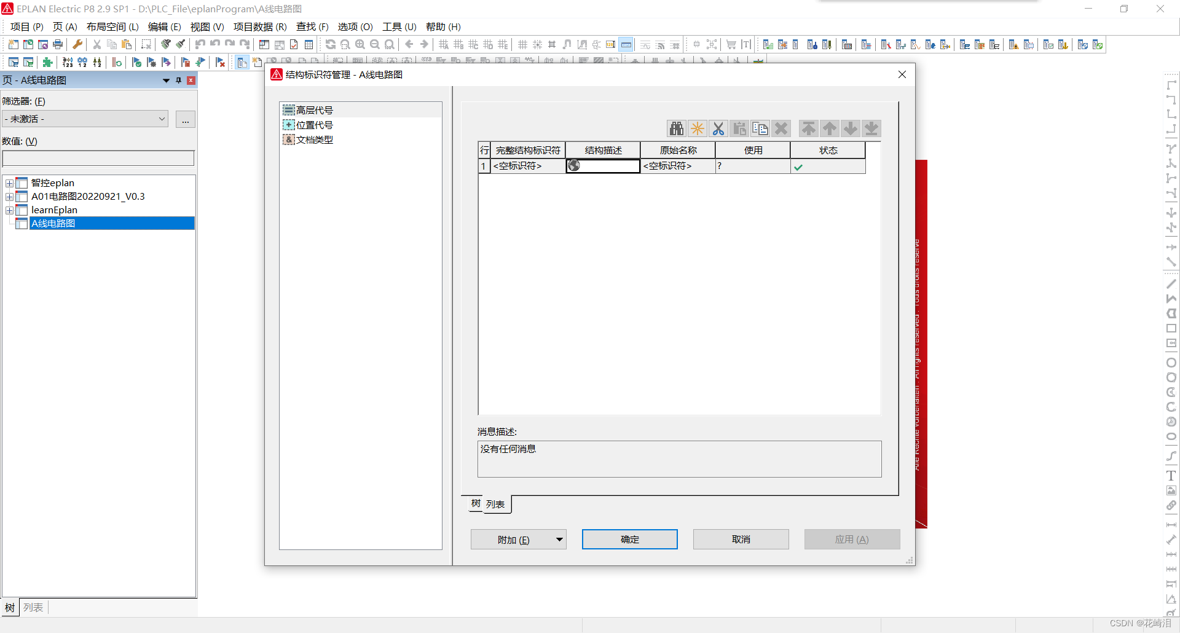Viewport: 1180px width, 633px height.
Task: Click the line tool on right sidebar
Action: tap(1171, 284)
